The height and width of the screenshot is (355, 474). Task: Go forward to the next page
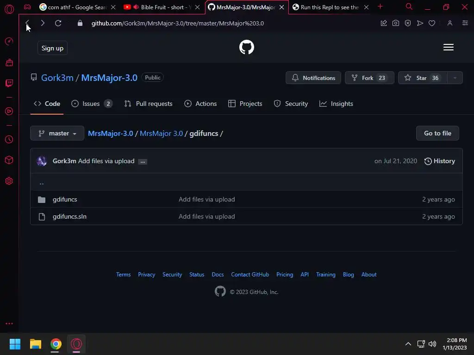[x=43, y=23]
